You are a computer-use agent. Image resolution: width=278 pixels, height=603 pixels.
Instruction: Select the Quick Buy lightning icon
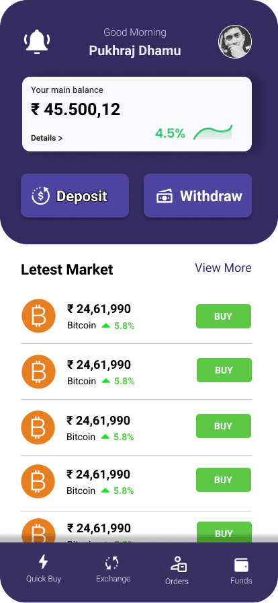tap(44, 562)
